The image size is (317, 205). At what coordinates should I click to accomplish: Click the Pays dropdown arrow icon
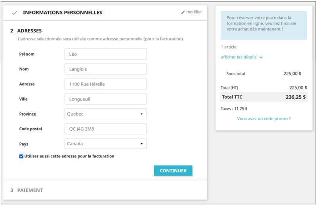pyautogui.click(x=141, y=144)
